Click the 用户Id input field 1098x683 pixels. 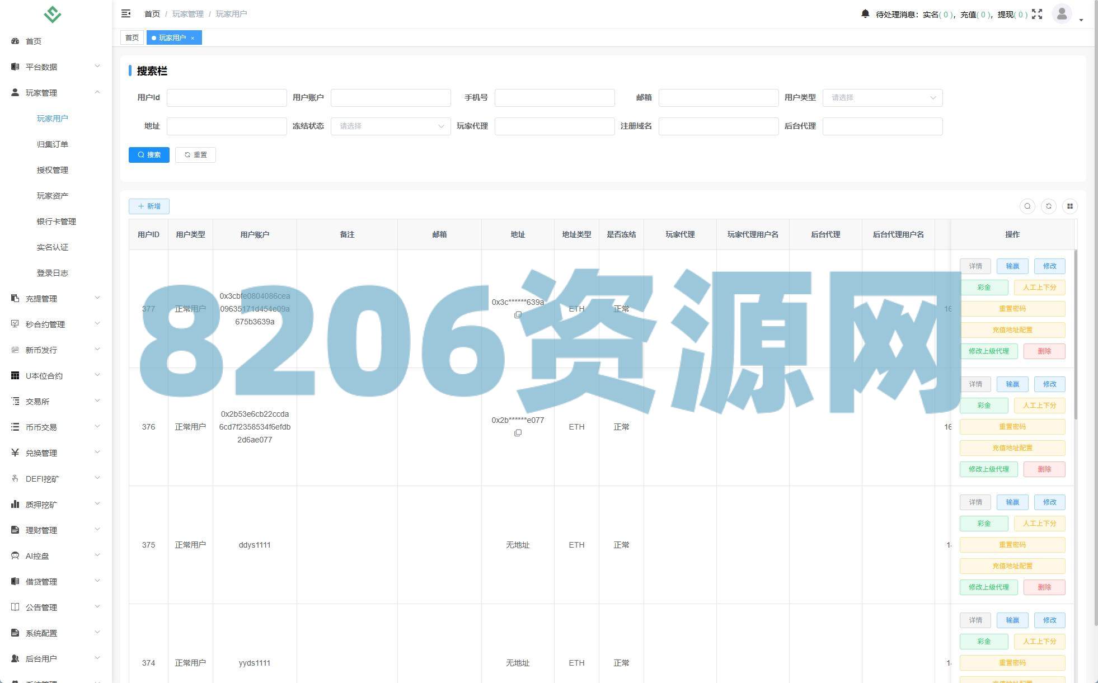point(227,98)
